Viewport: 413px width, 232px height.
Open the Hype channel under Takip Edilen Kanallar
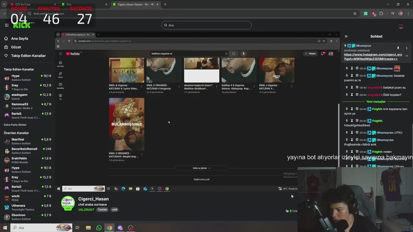click(27, 78)
